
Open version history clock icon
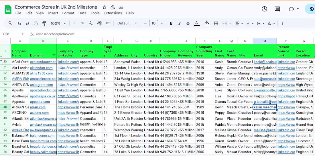tap(264, 9)
